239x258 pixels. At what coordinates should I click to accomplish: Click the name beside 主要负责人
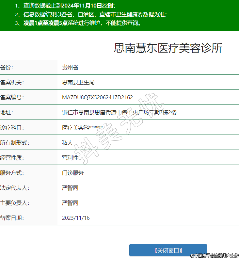coord(70,203)
